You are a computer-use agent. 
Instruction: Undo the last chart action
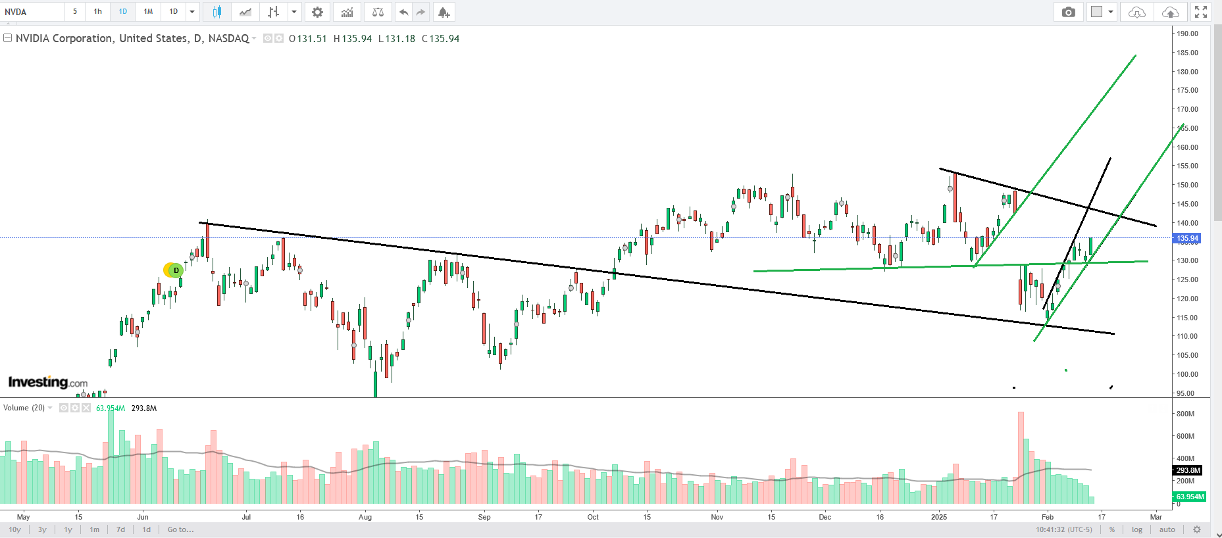403,12
